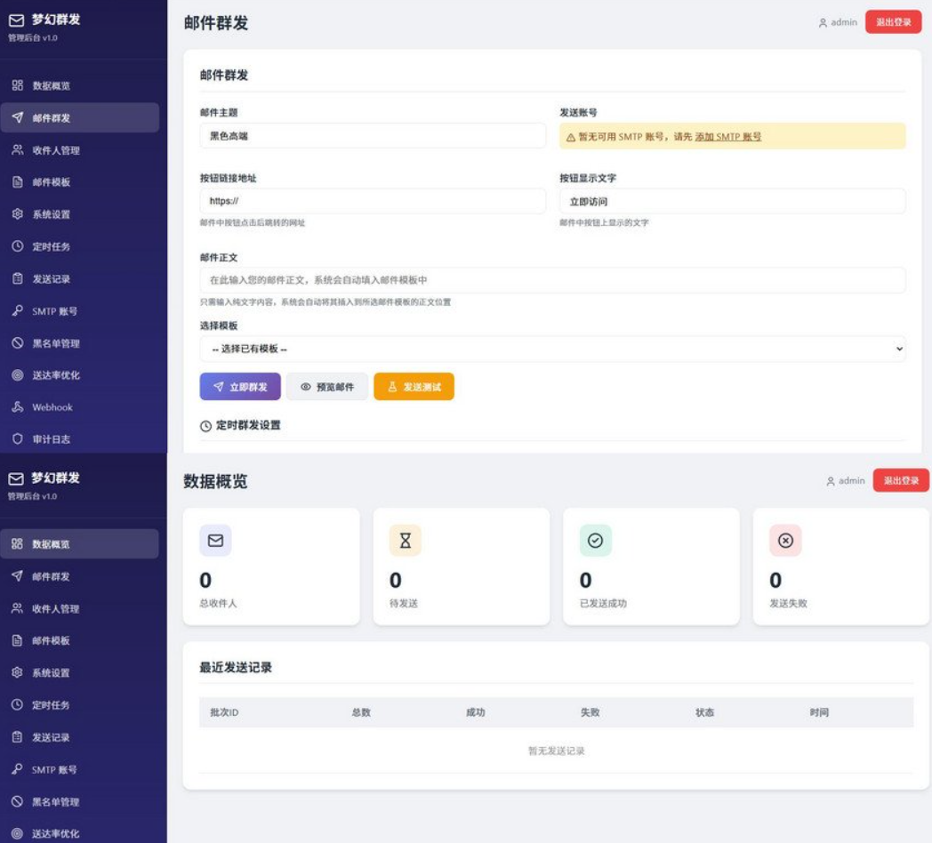Screen dimensions: 932x843
Task: Click the 发送失败 label
Action: click(788, 603)
